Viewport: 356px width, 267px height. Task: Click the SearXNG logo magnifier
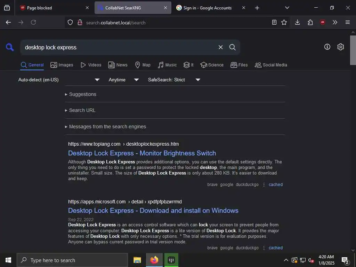(10, 47)
